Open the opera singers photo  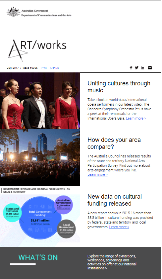(40, 101)
